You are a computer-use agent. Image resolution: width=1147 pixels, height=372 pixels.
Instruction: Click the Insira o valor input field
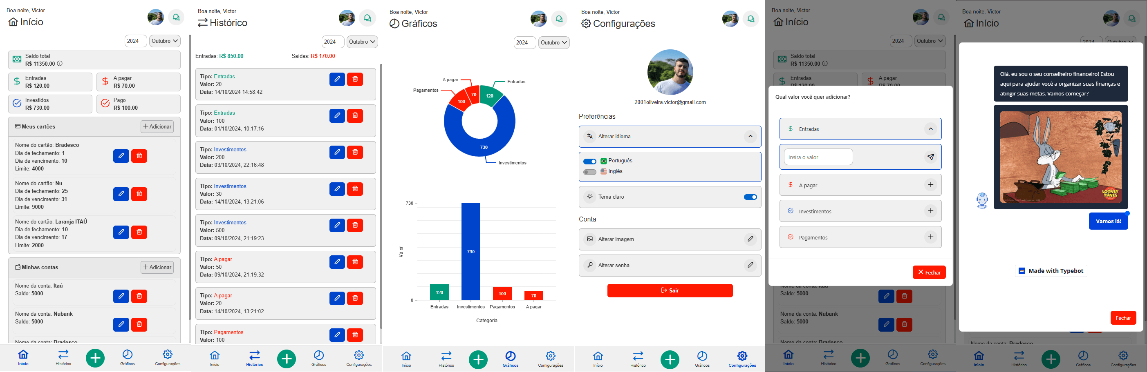point(818,157)
